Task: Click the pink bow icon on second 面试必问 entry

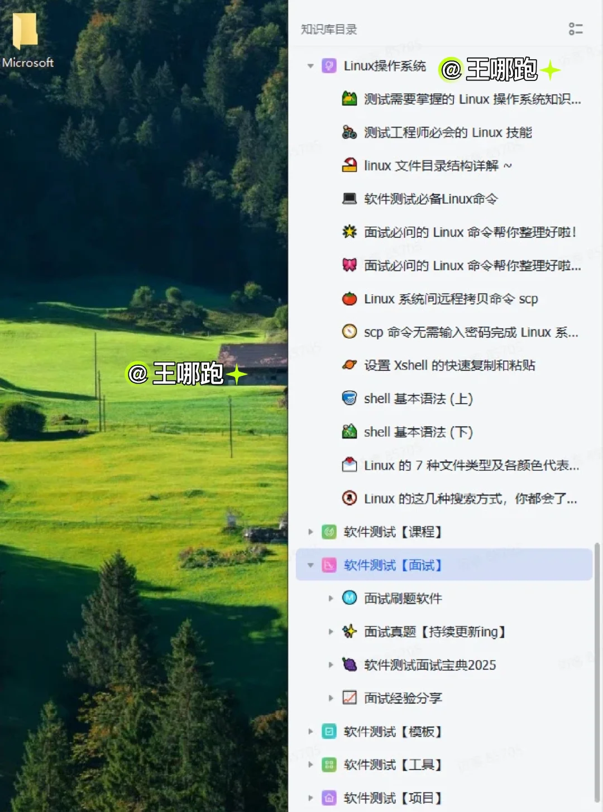Action: click(x=348, y=265)
